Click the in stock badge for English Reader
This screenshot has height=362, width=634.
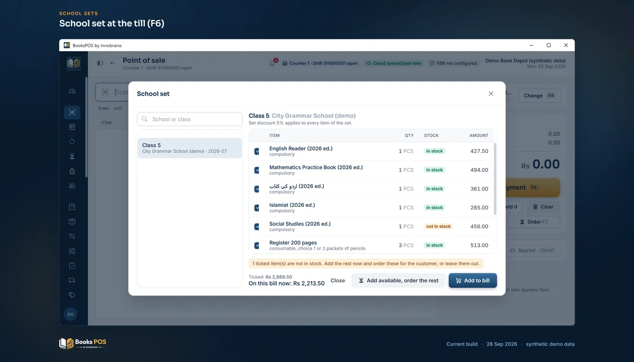tap(434, 151)
